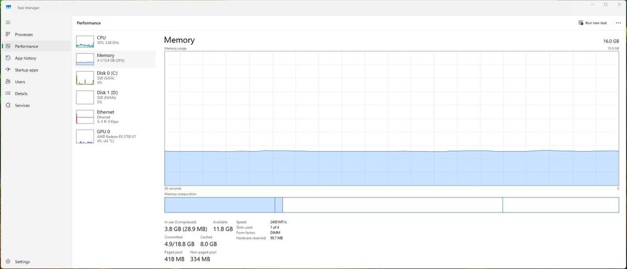Screen dimensions: 627x269
Task: Select the Disk 0 (C:) thumbnail graph
Action: (x=85, y=78)
